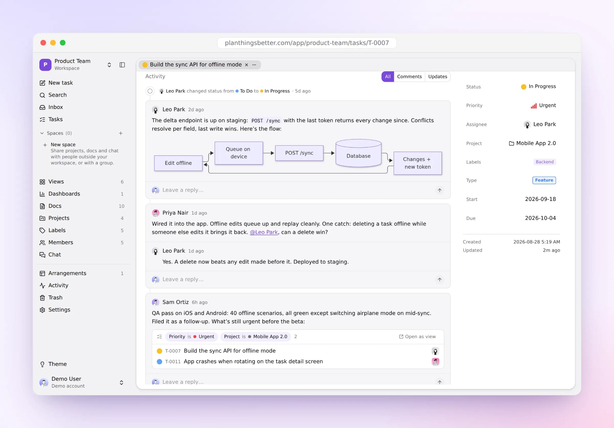The height and width of the screenshot is (428, 614).
Task: Change the assignee Leo Park
Action: (x=540, y=124)
